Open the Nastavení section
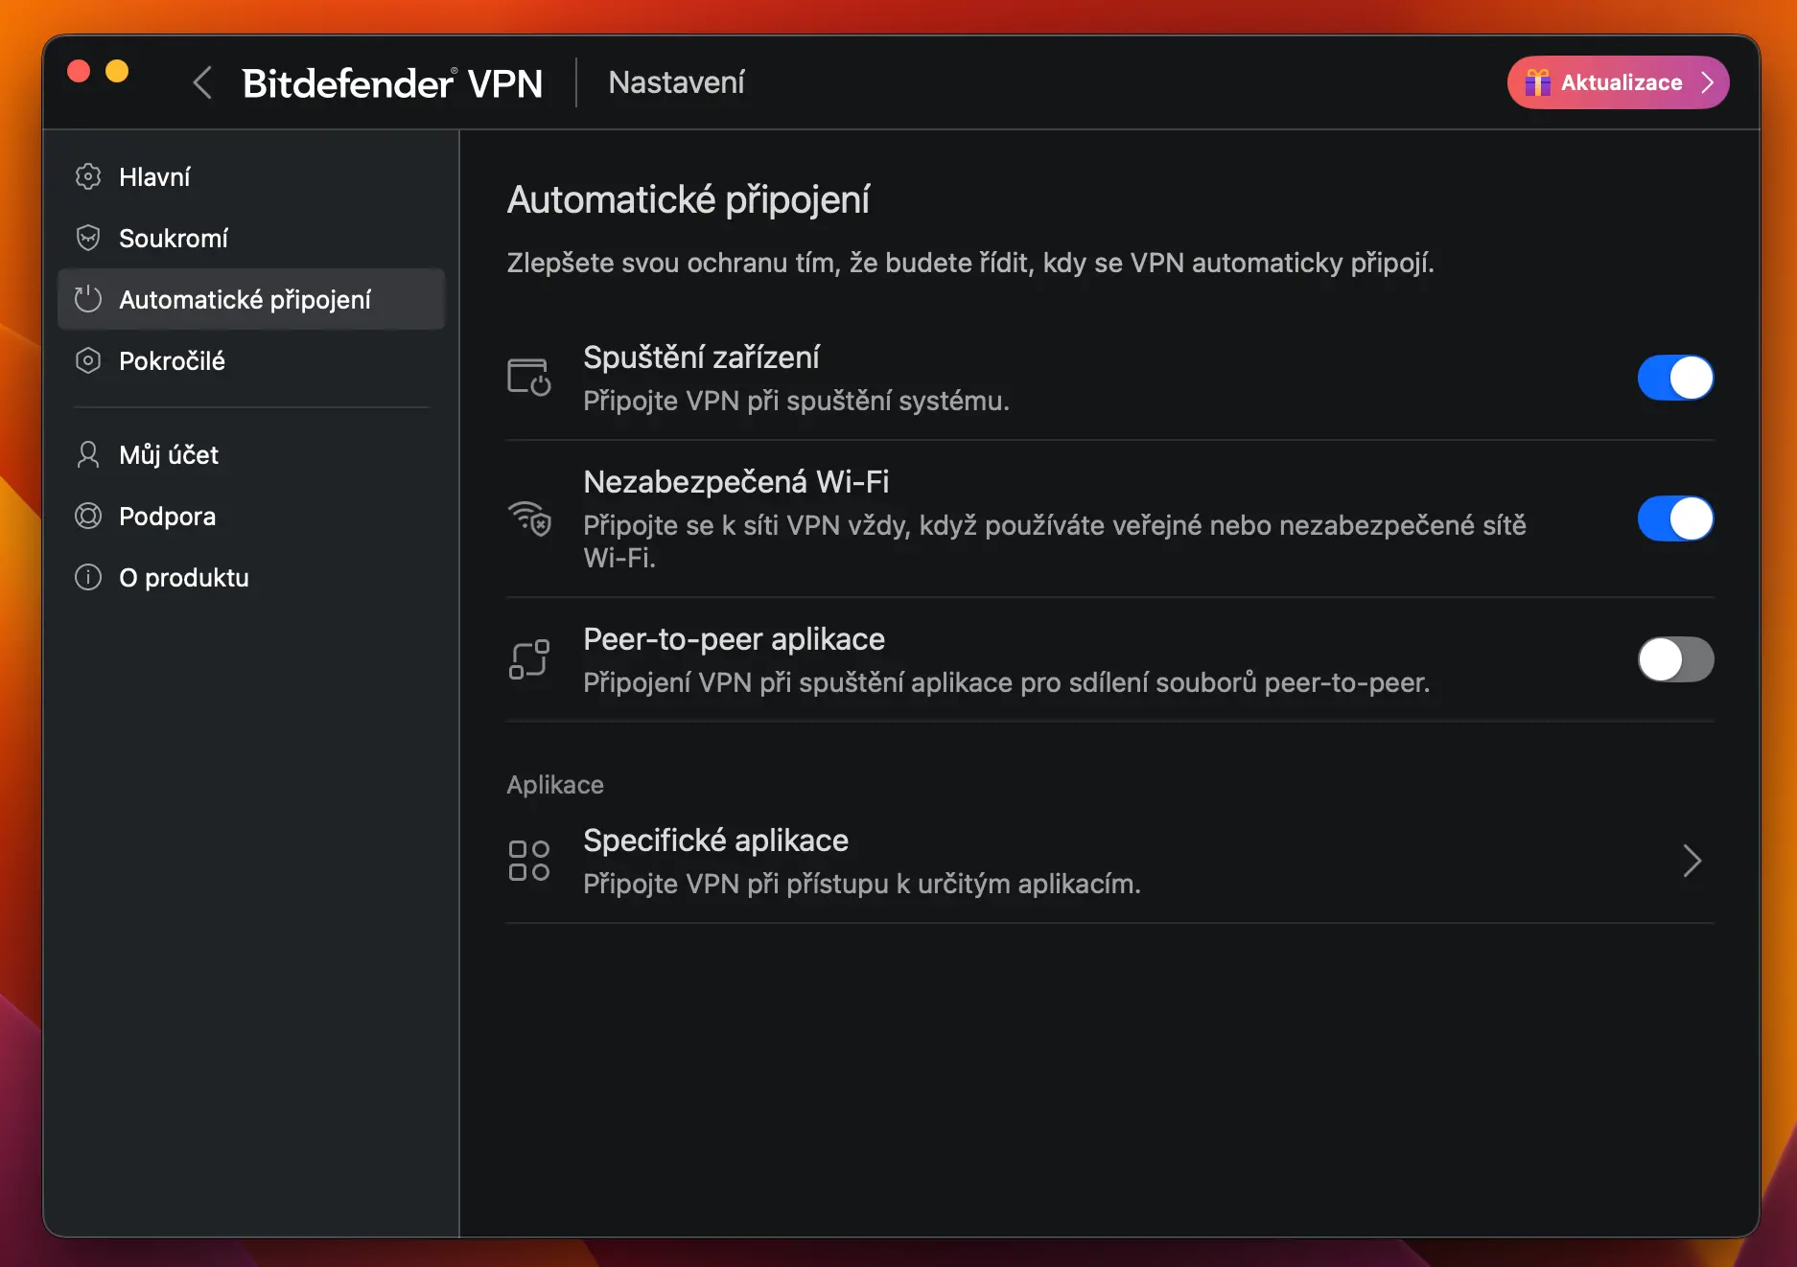 tap(676, 82)
